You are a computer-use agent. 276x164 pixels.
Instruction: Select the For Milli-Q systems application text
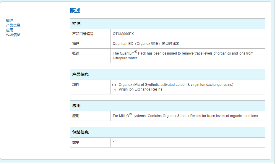[186, 116]
